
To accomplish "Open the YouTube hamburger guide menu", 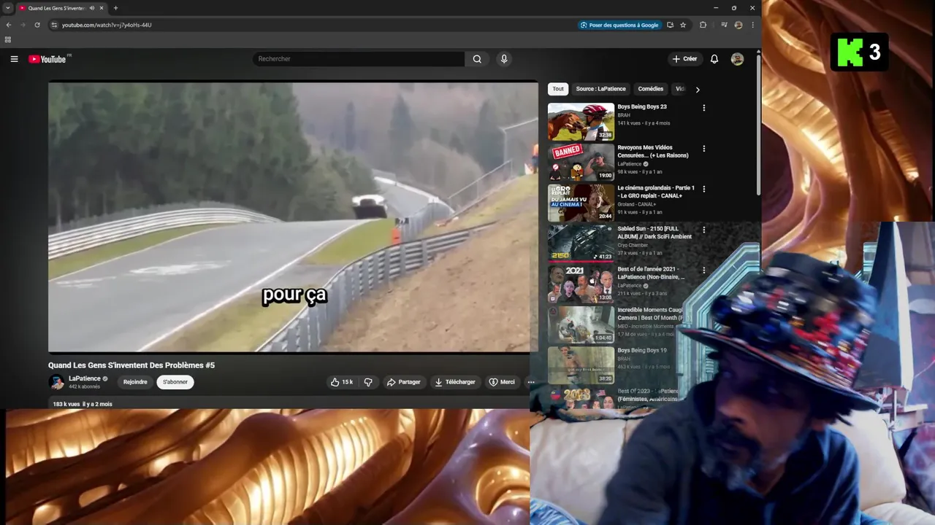I will (x=14, y=59).
